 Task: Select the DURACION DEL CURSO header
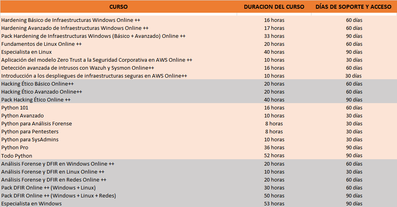point(274,7)
